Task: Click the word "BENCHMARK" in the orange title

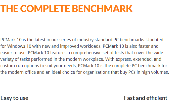Action: click(x=102, y=8)
